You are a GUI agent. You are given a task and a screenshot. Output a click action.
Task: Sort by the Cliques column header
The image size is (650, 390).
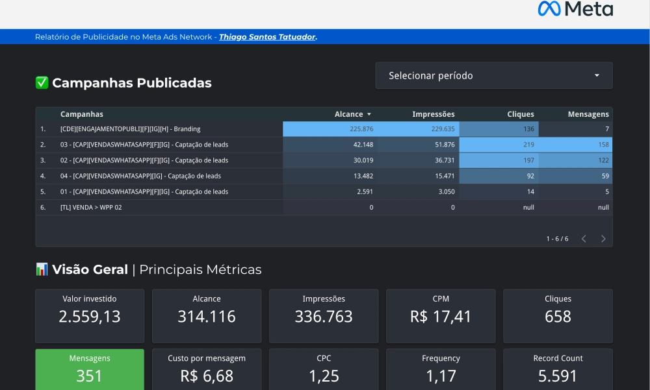click(520, 114)
